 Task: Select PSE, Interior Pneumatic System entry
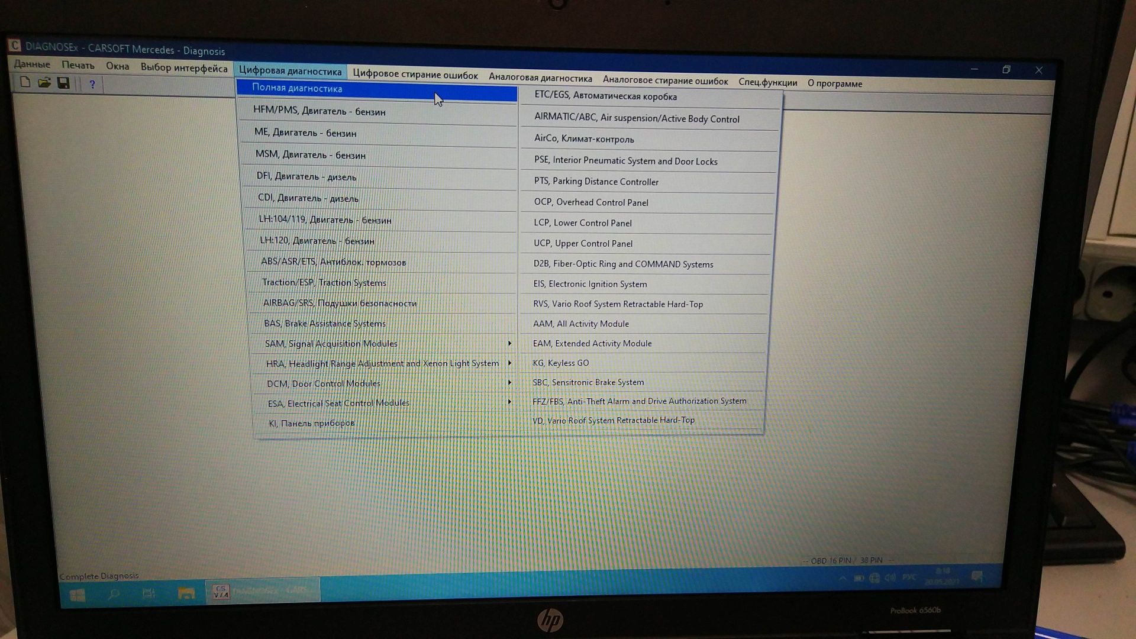point(648,161)
